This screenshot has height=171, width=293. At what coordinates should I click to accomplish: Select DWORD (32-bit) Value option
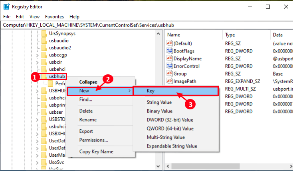coord(170,120)
